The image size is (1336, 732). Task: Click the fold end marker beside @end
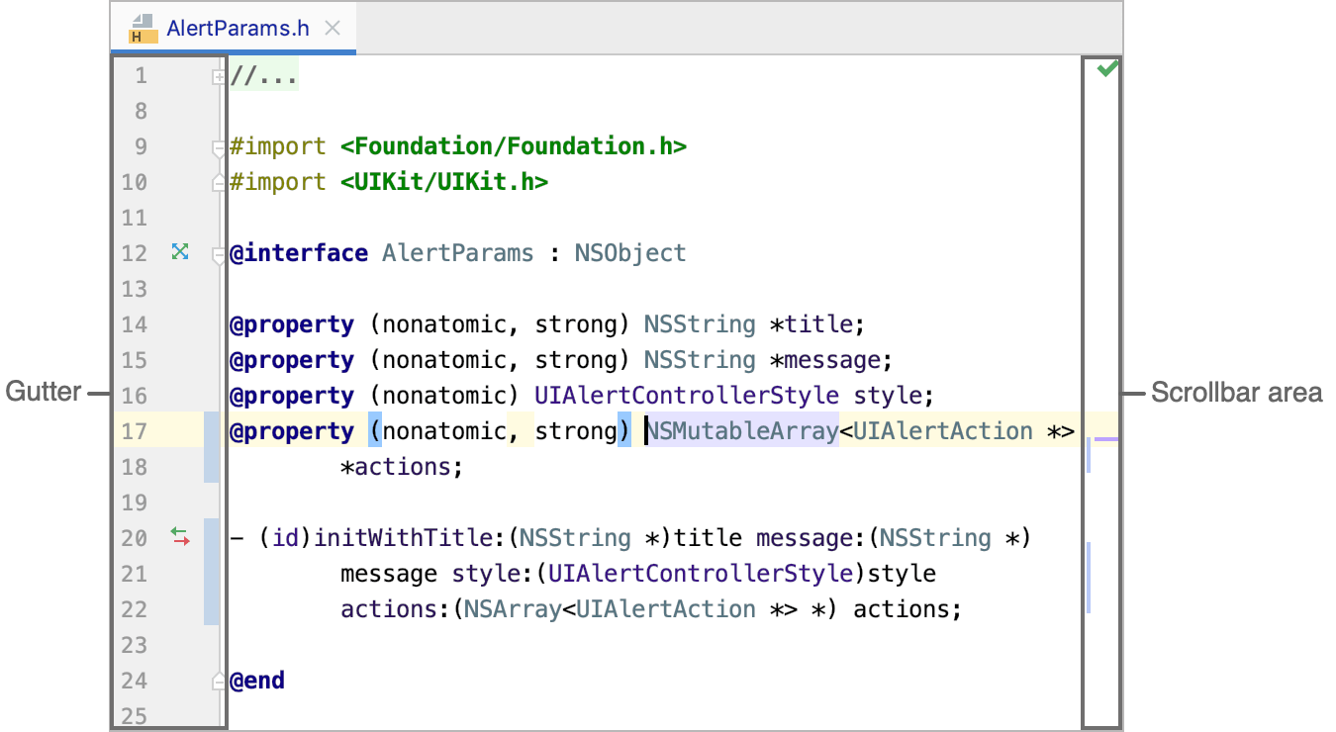click(x=219, y=681)
